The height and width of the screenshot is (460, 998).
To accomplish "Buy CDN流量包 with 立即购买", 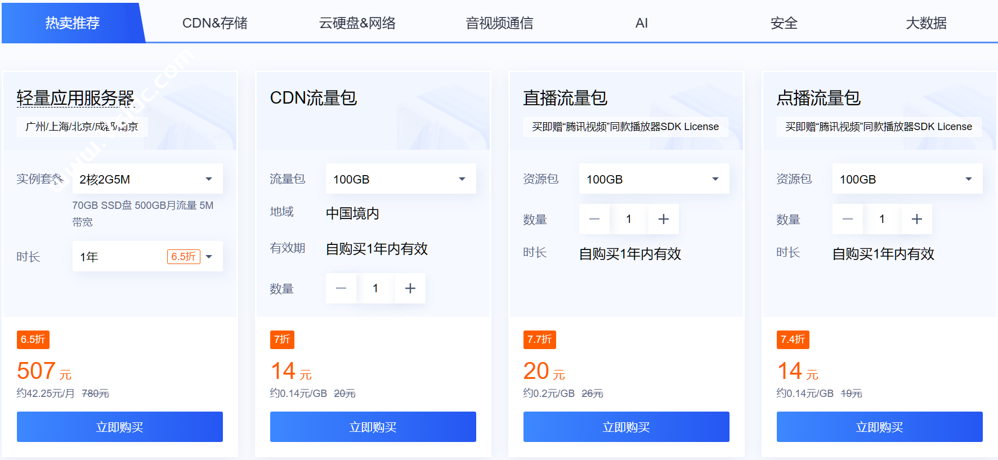I will pyautogui.click(x=373, y=427).
